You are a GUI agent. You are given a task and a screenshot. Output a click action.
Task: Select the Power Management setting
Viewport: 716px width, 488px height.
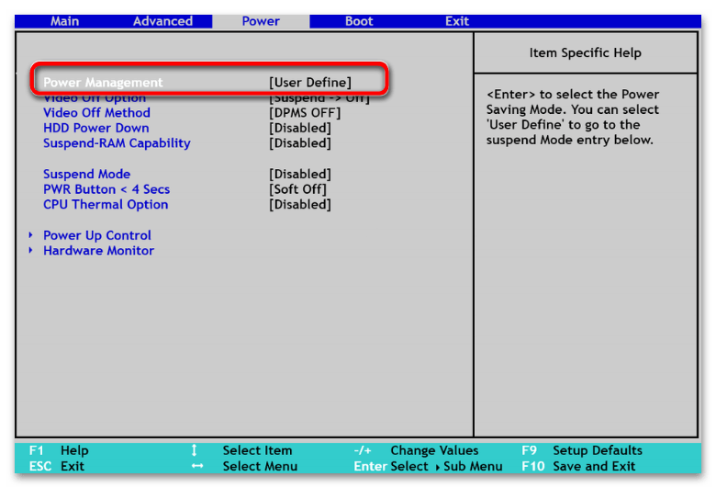pyautogui.click(x=103, y=83)
